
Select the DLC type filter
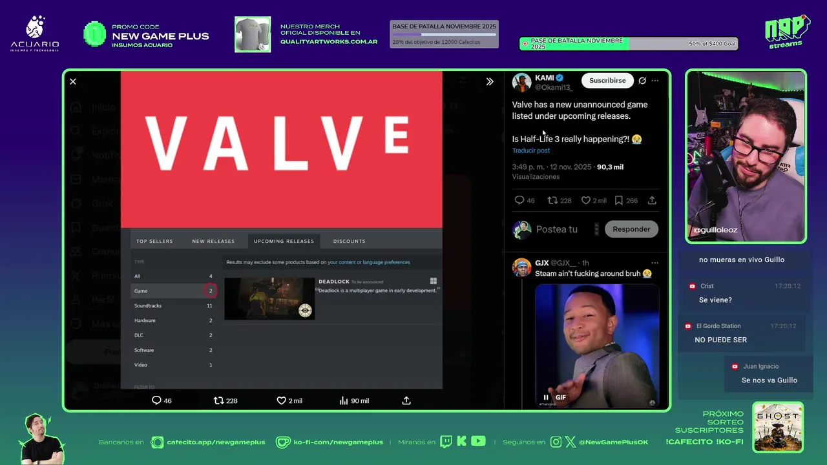(173, 335)
